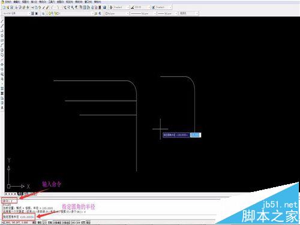Open the View menu
Screen dimensions: 300x225
[x=25, y=2]
